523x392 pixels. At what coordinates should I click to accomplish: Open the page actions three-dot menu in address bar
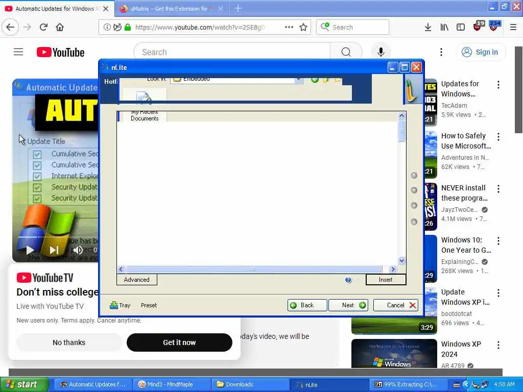pos(289,27)
